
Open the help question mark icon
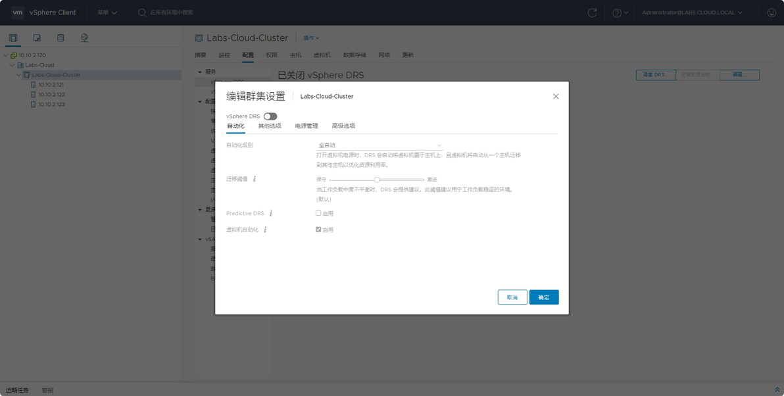point(617,12)
